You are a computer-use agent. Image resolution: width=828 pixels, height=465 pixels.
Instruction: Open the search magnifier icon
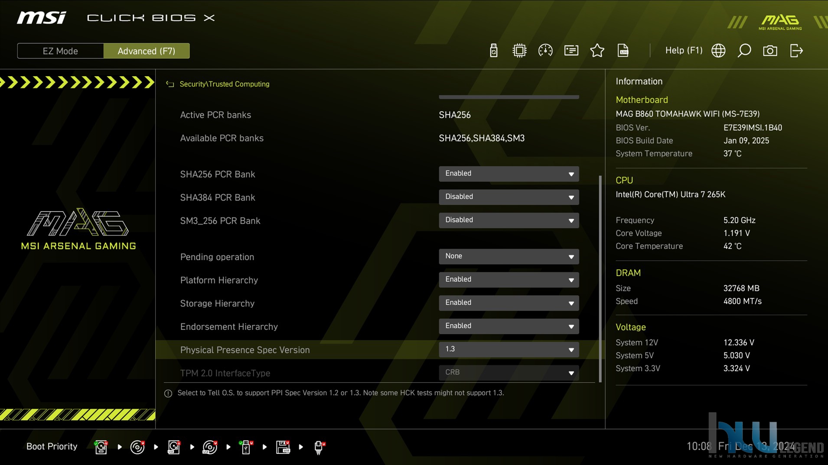[744, 51]
